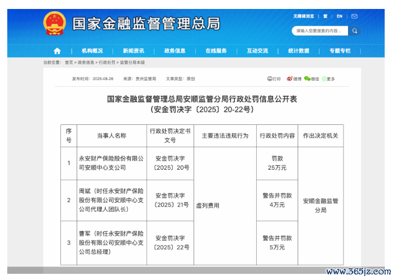
Task: Open 互动交流 menu
Action: [x=257, y=51]
